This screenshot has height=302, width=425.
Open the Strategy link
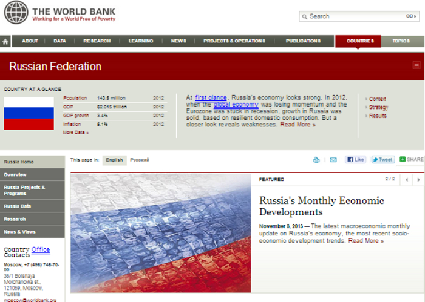378,107
